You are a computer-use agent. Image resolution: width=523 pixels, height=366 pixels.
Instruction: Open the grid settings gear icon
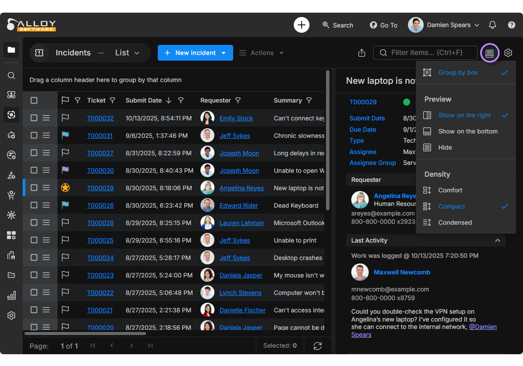tap(508, 53)
